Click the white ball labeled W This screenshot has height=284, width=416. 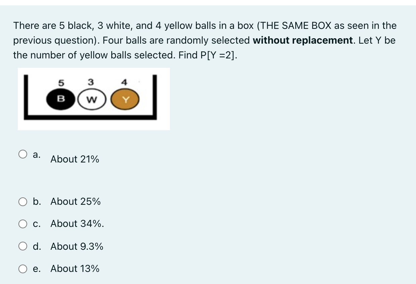pyautogui.click(x=92, y=99)
